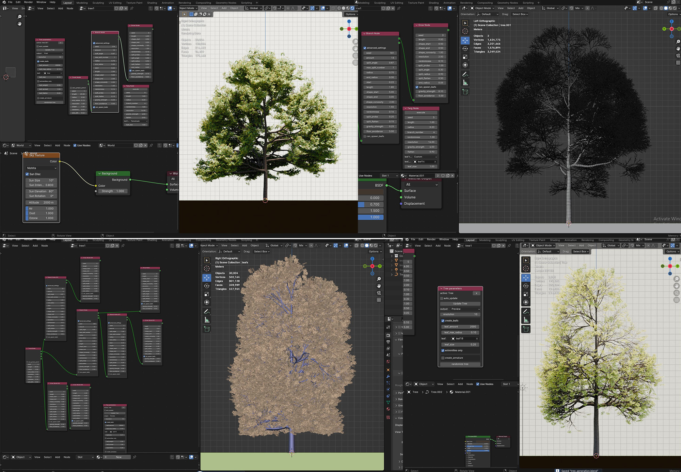Select Annotate tool in Left Orthographic viewport
681x472 pixels.
tap(465, 74)
